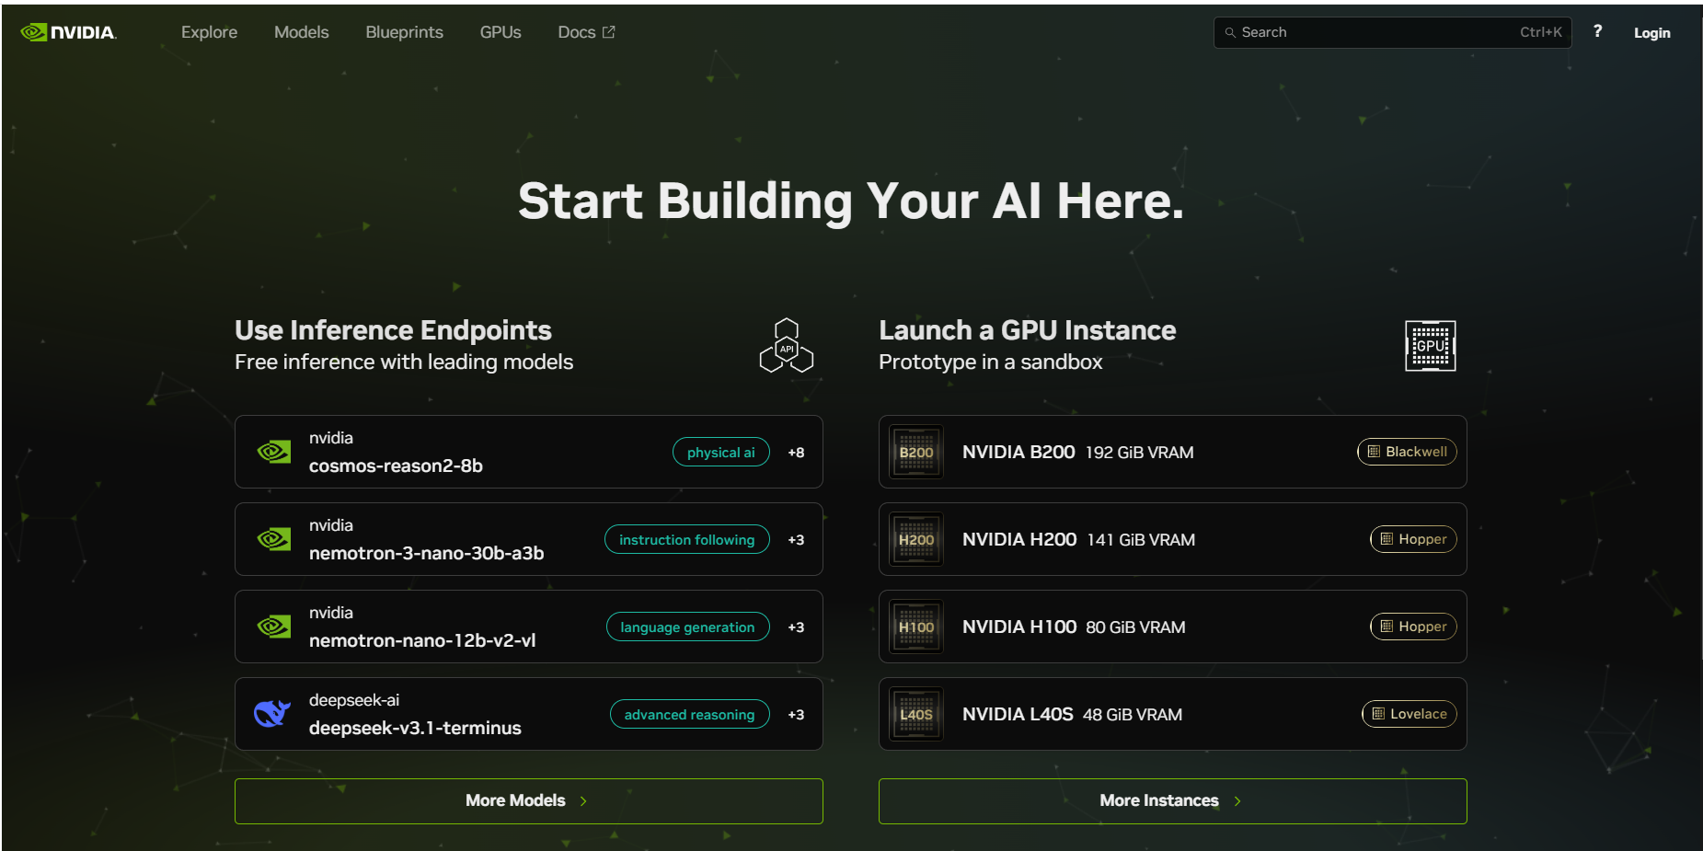
Task: Open the nemotron-3-nano-30b-a3b model
Action: pyautogui.click(x=529, y=539)
